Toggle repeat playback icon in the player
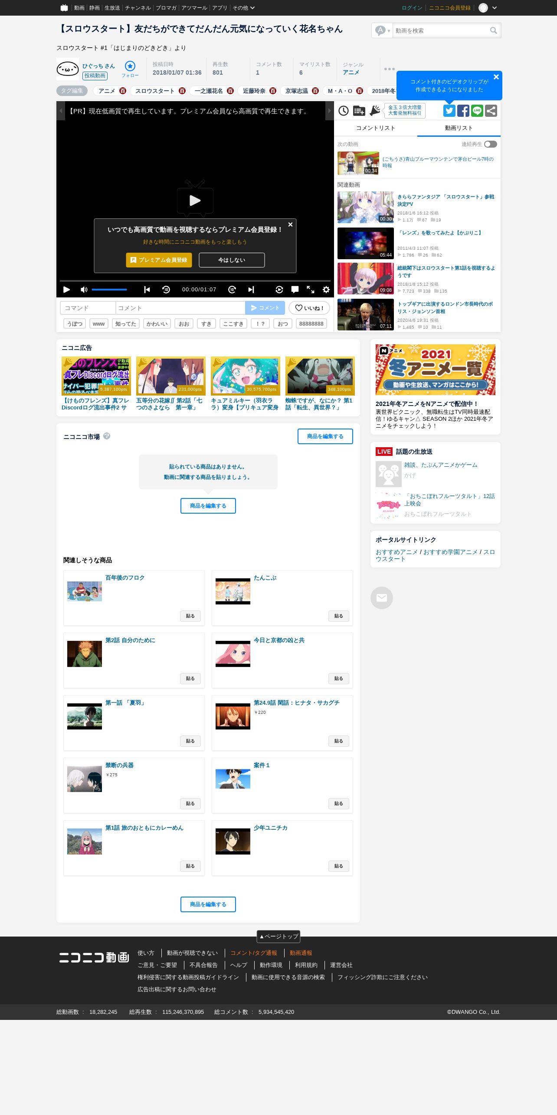The height and width of the screenshot is (1115, 557). 279,290
